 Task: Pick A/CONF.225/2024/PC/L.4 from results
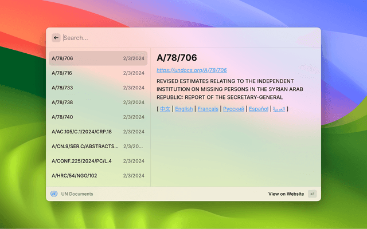tap(97, 161)
